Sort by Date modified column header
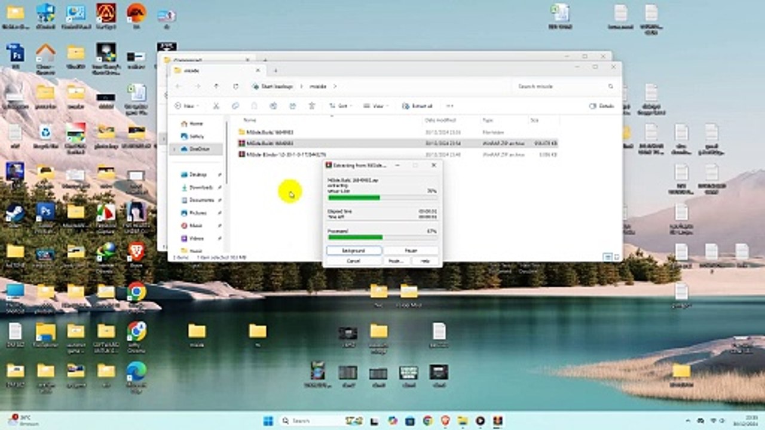The width and height of the screenshot is (765, 430). 440,120
